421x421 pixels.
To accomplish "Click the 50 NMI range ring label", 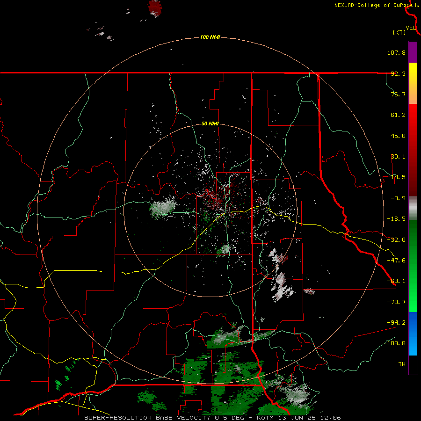I will point(210,124).
